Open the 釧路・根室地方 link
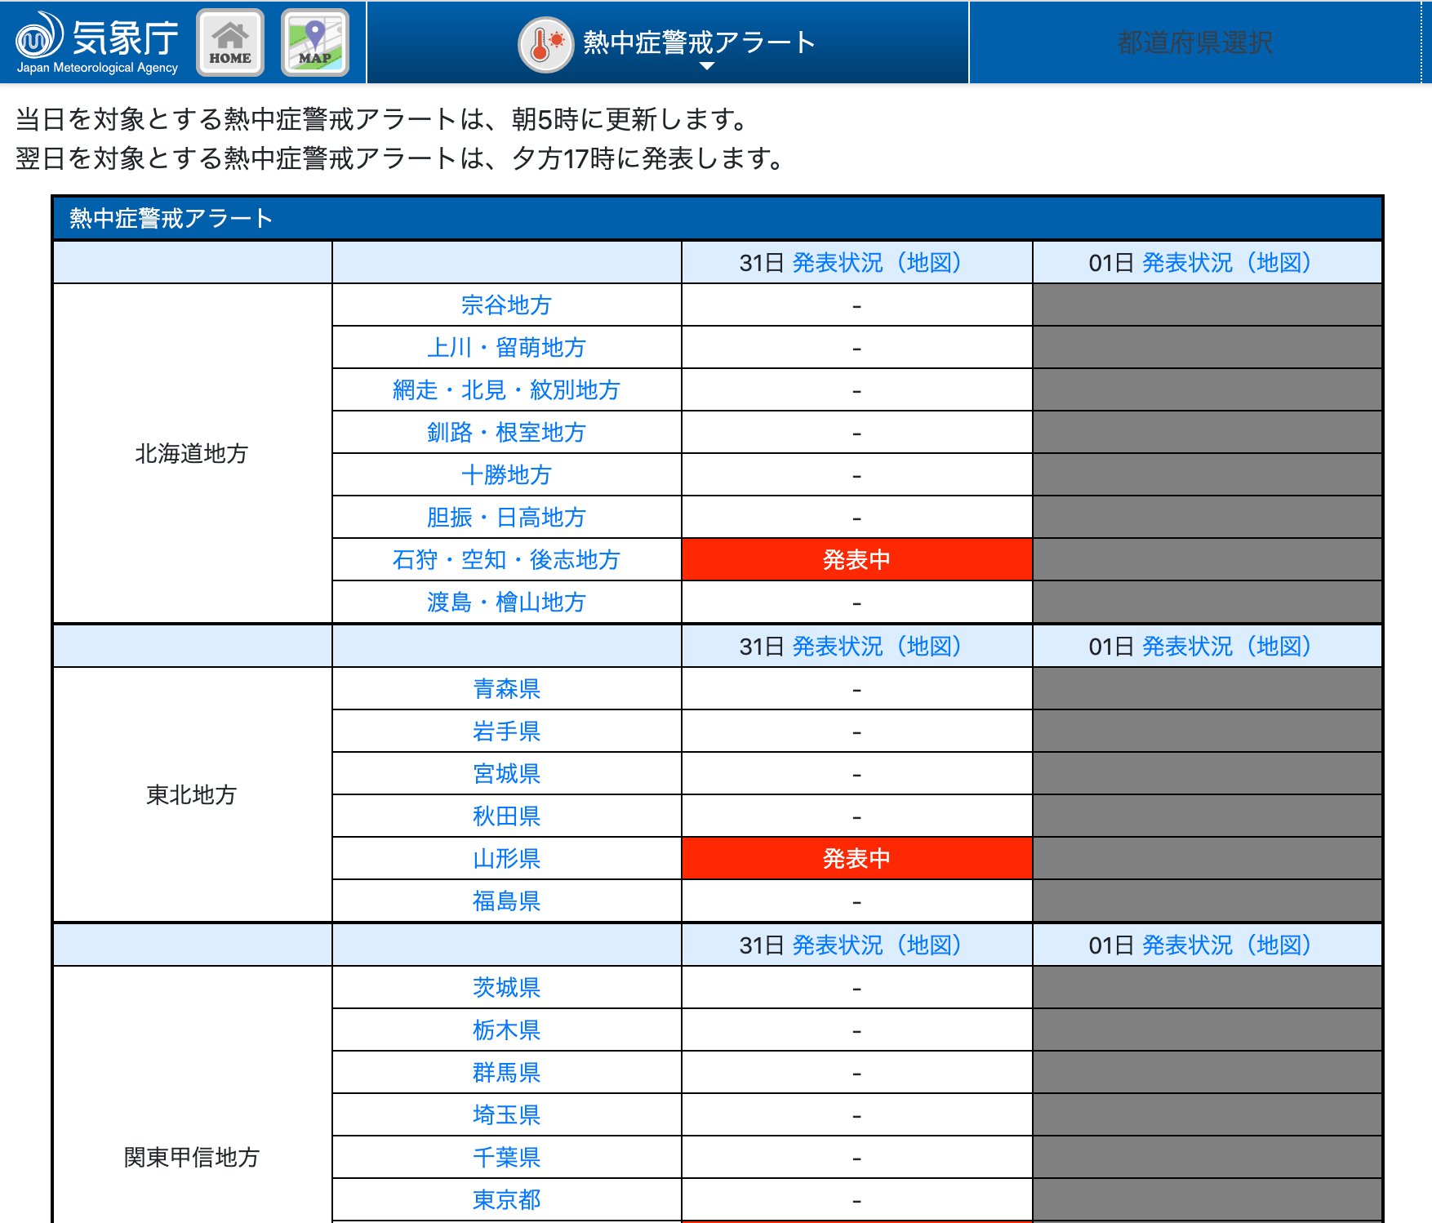The height and width of the screenshot is (1223, 1432). click(506, 433)
